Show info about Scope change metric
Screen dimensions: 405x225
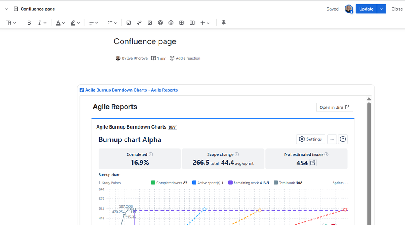(237, 154)
